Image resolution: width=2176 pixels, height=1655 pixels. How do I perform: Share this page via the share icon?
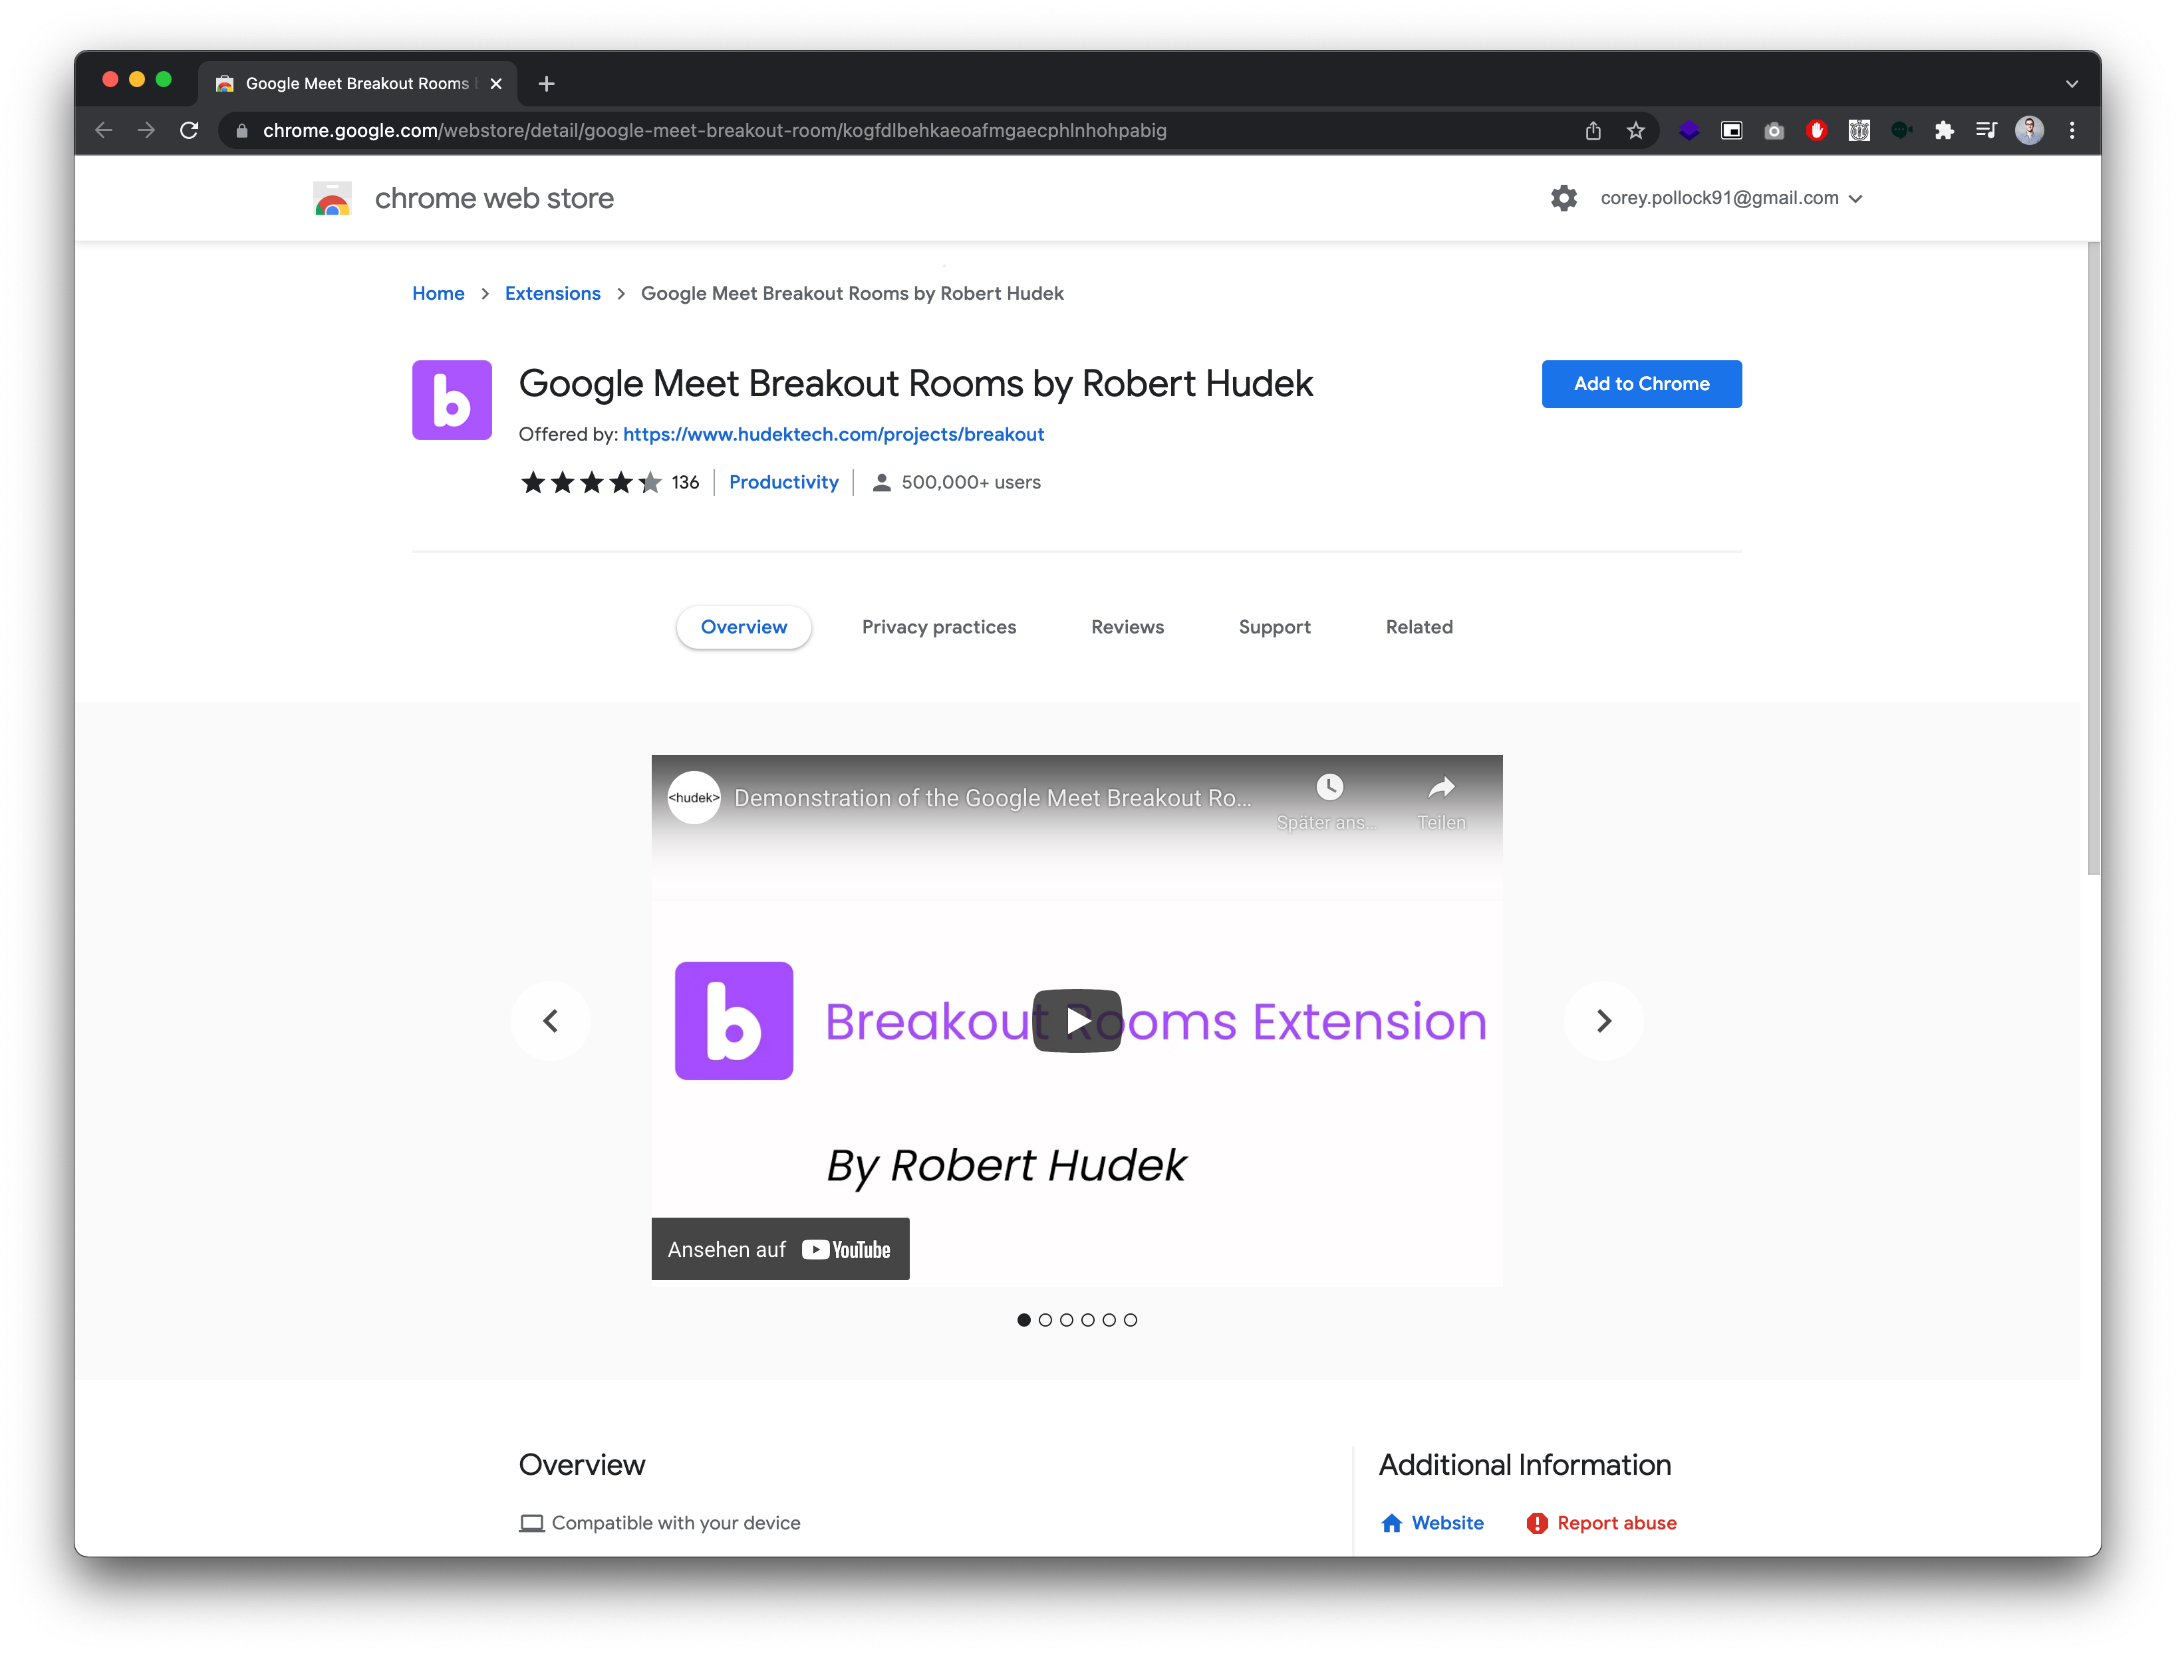[1593, 130]
